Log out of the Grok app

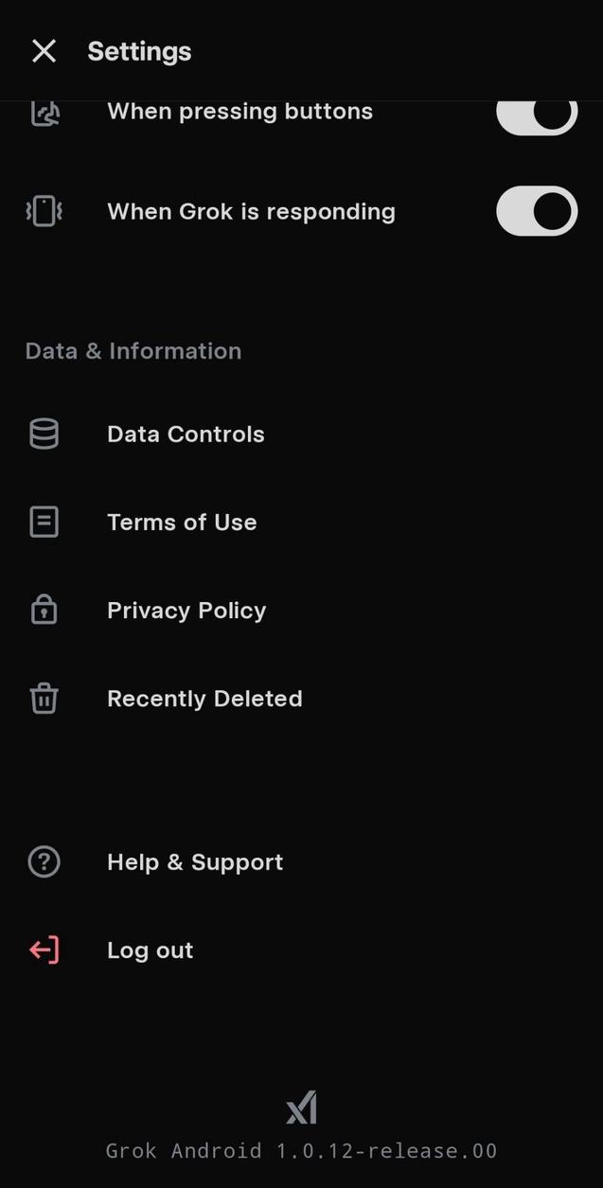click(x=150, y=949)
